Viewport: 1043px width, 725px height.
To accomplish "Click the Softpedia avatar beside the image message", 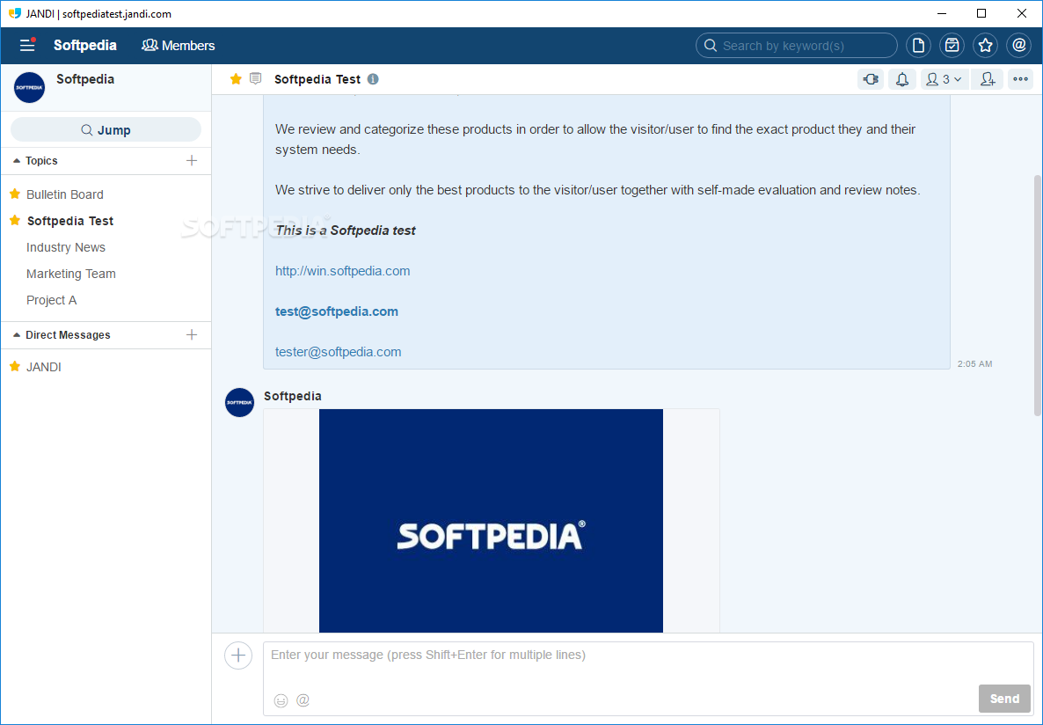I will tap(239, 403).
